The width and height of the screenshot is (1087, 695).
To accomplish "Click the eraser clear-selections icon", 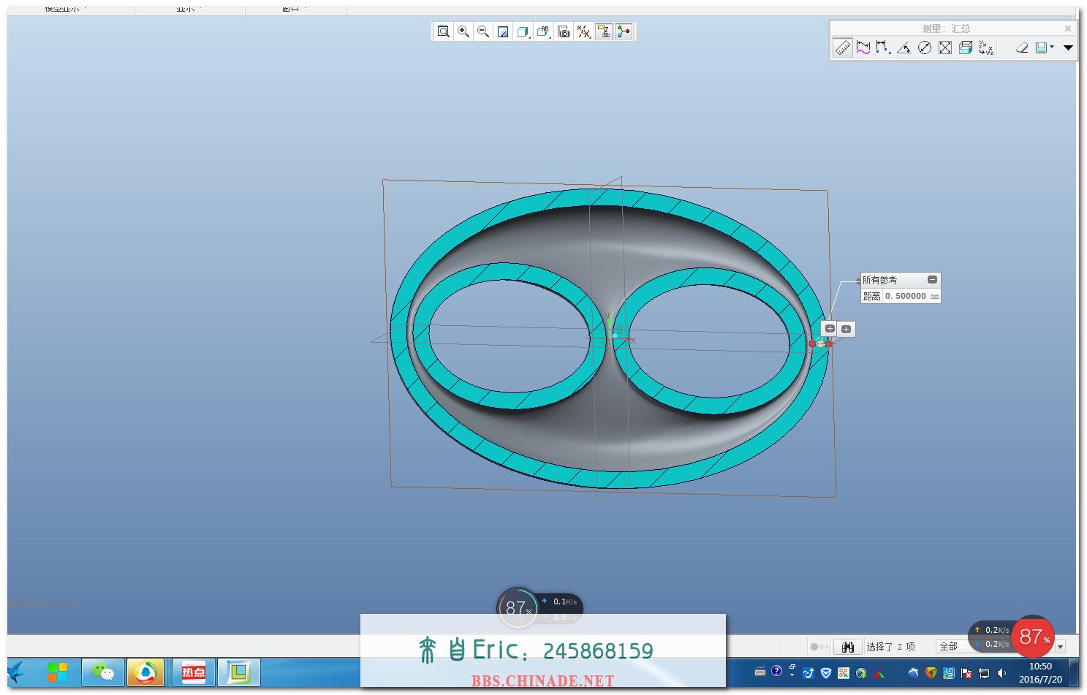I will pos(1022,48).
